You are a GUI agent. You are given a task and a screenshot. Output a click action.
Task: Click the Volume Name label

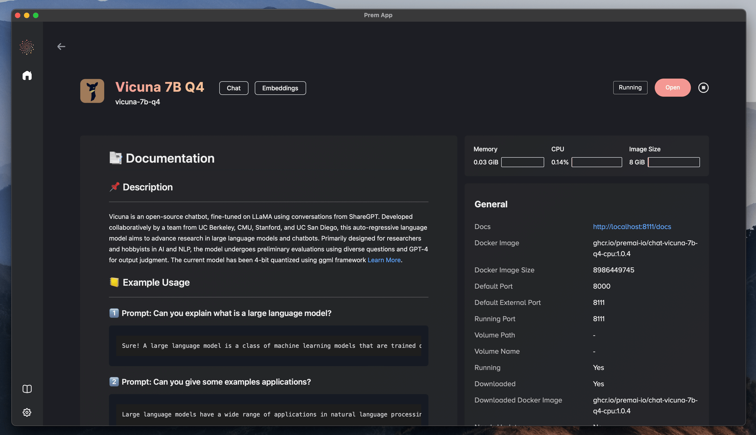coord(497,351)
